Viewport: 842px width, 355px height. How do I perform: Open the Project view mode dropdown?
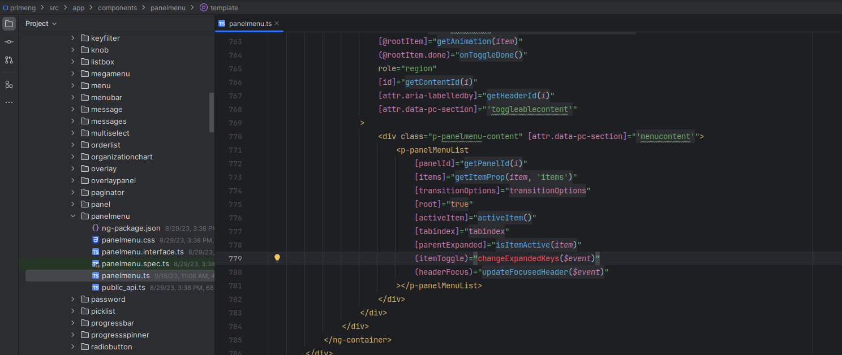click(41, 23)
